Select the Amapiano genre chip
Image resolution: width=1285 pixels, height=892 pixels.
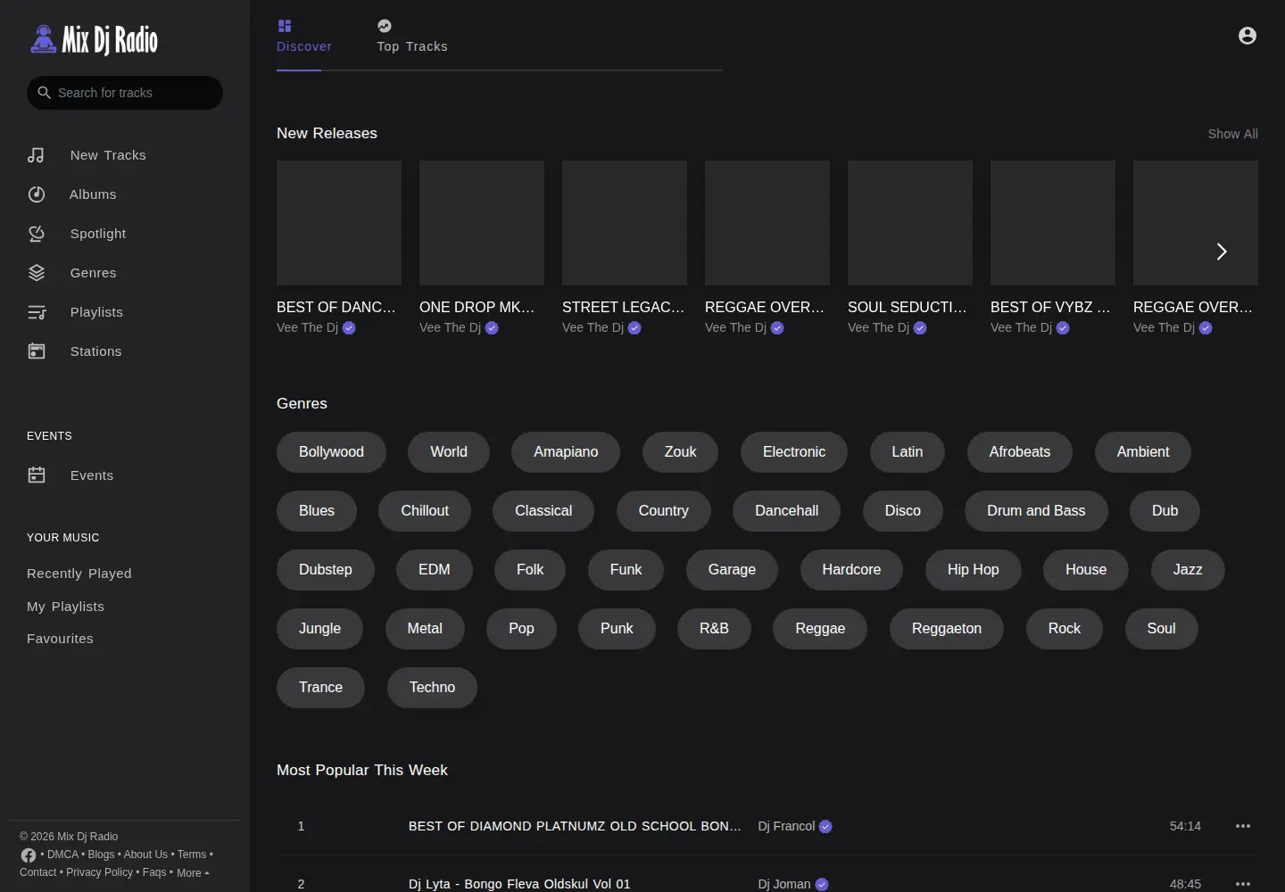[x=566, y=452]
